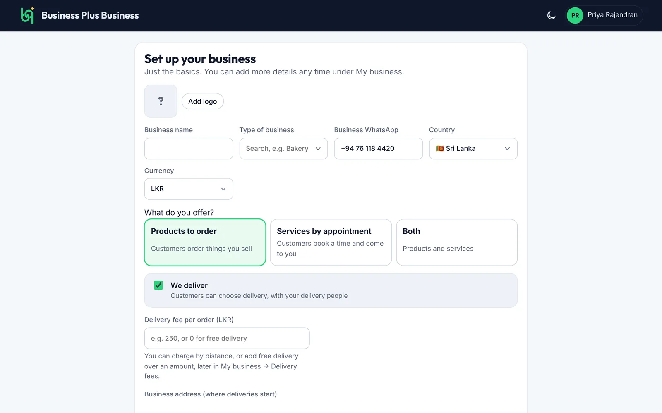The height and width of the screenshot is (413, 662).
Task: Uncheck the We deliver checkbox
Action: (158, 285)
